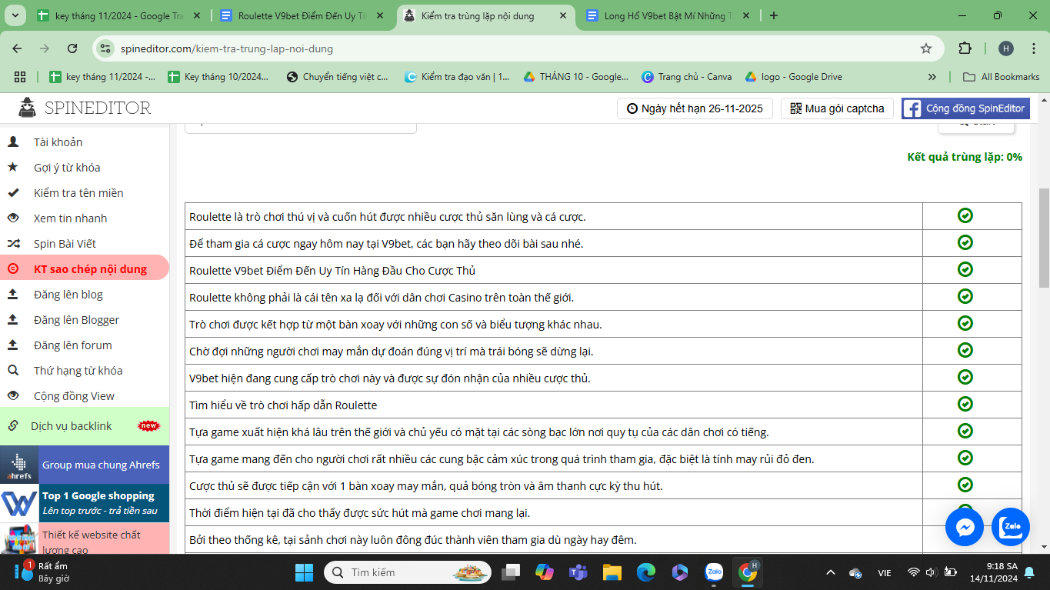Image resolution: width=1050 pixels, height=590 pixels.
Task: Click the eye icon beside Xem tin nhanh
Action: (x=13, y=218)
